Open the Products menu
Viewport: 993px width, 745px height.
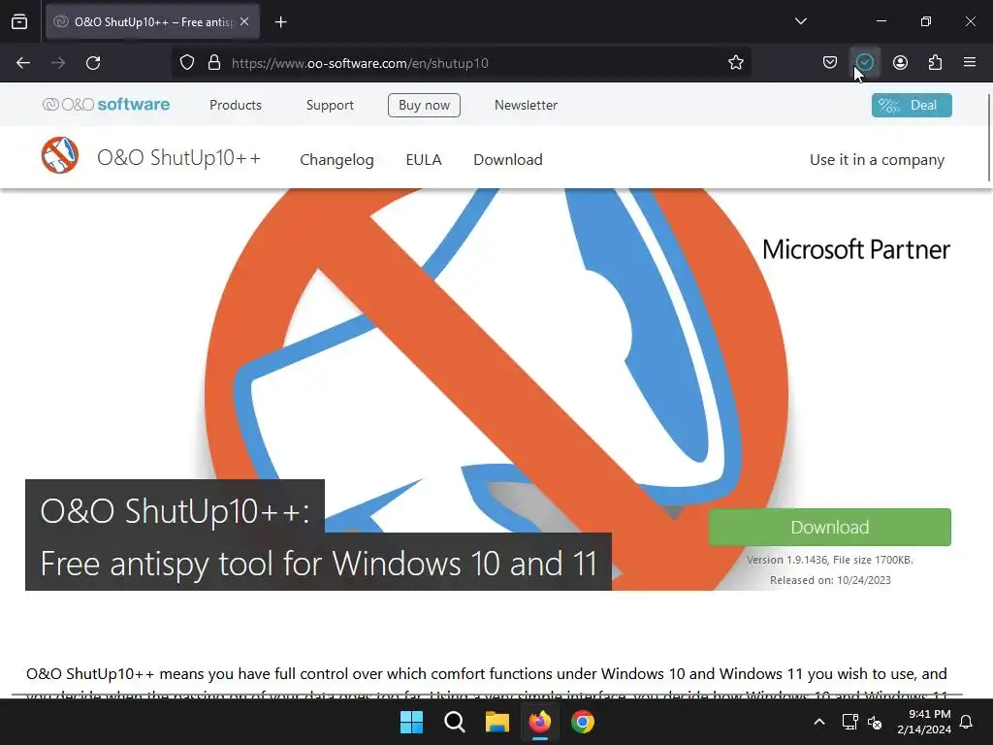click(x=236, y=105)
